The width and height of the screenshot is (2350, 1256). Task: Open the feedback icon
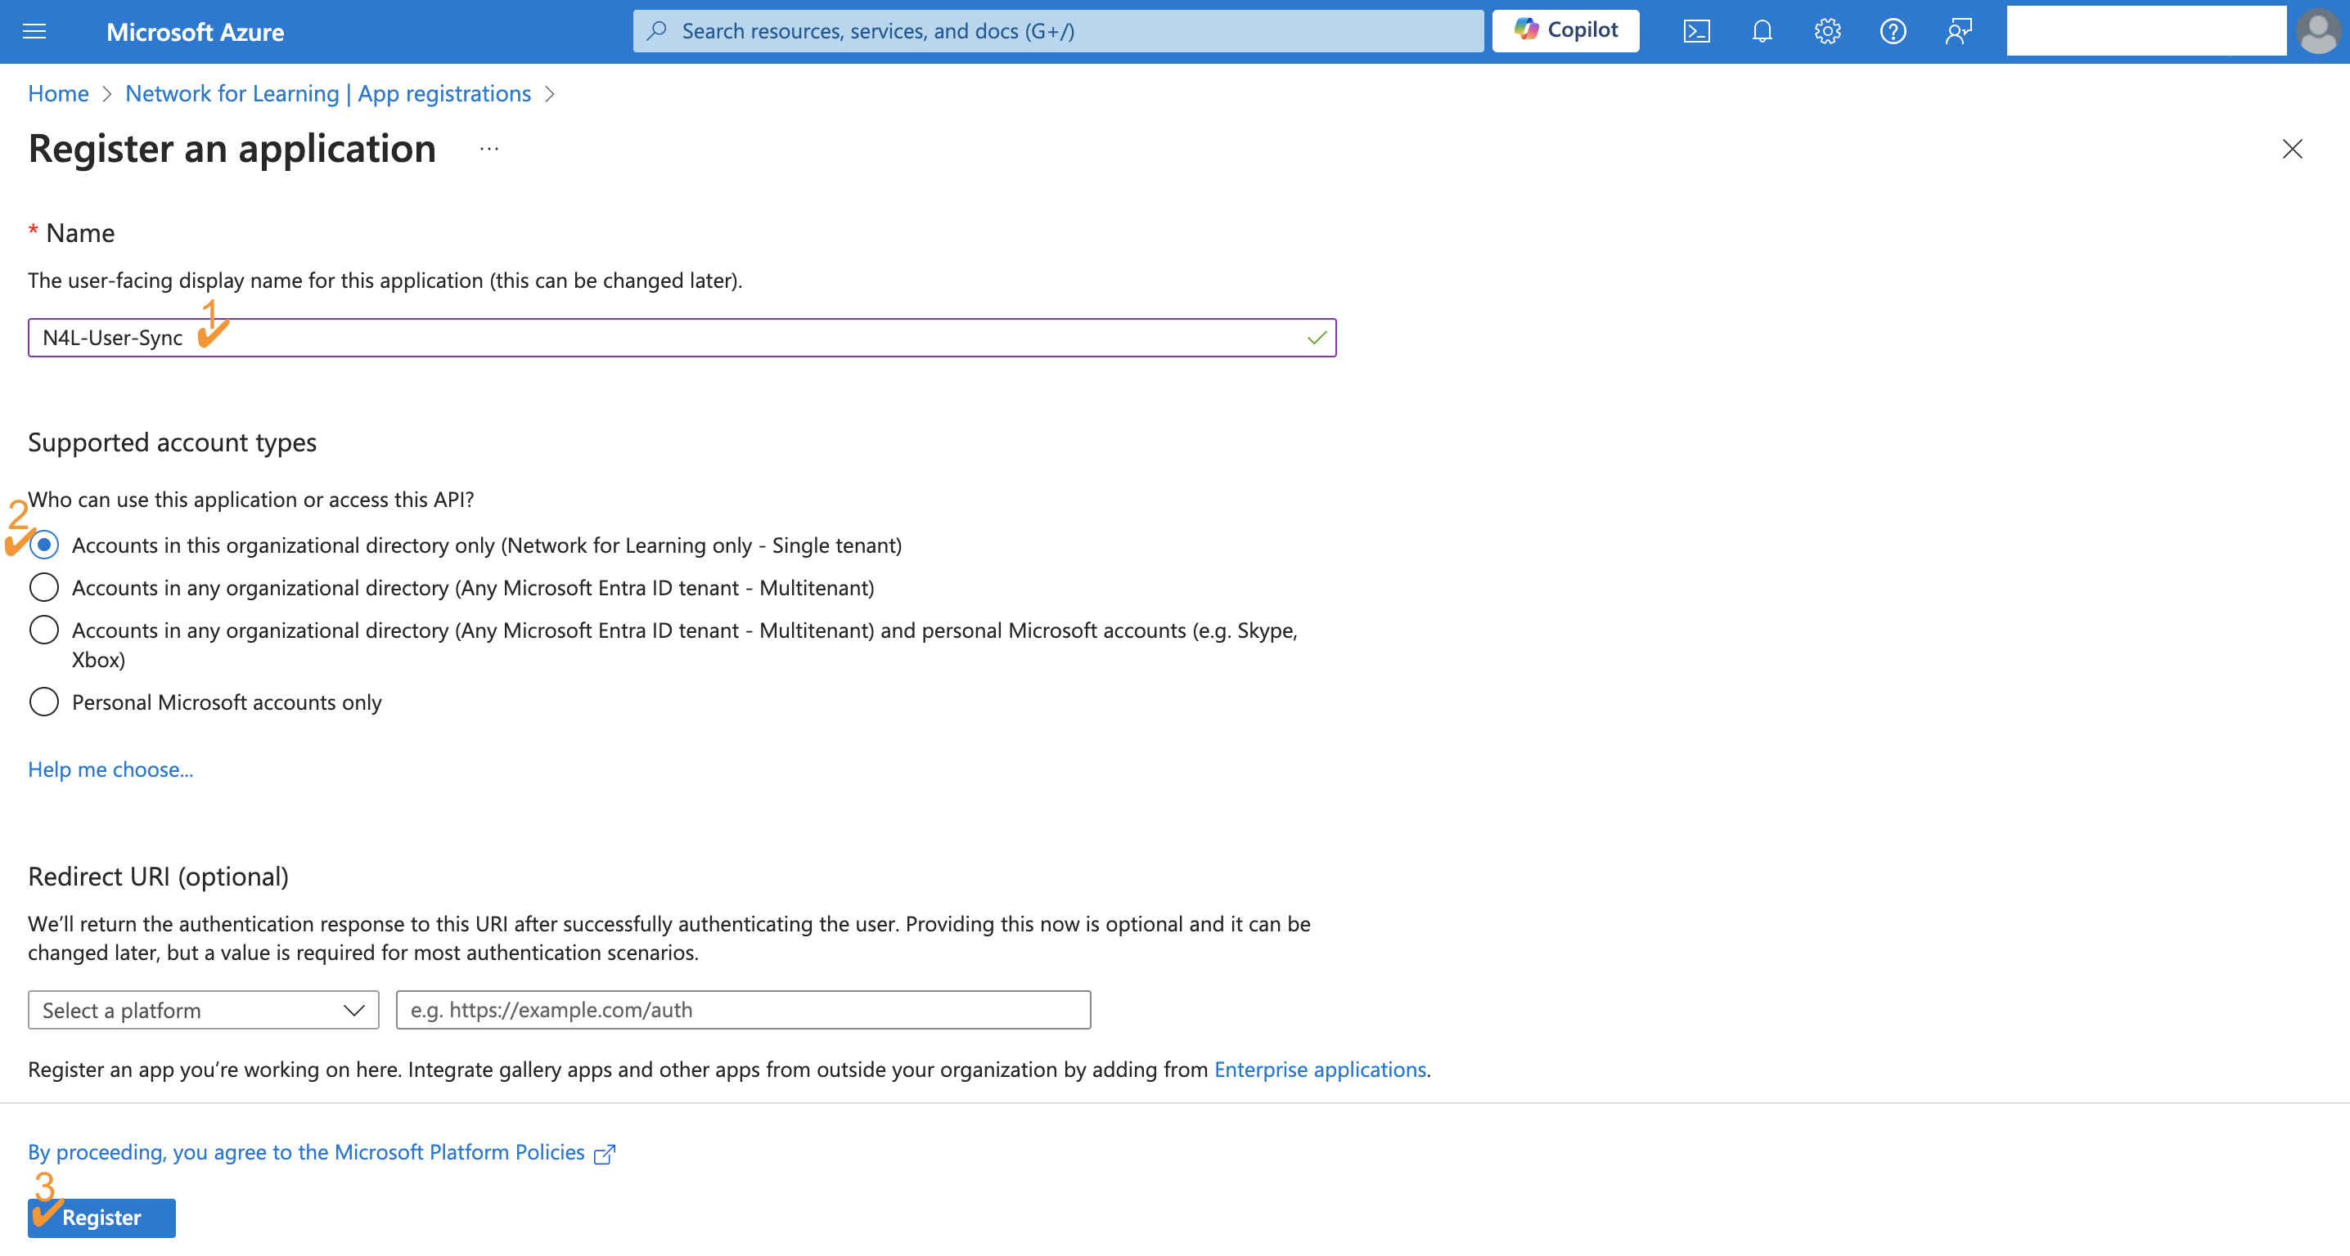1959,32
